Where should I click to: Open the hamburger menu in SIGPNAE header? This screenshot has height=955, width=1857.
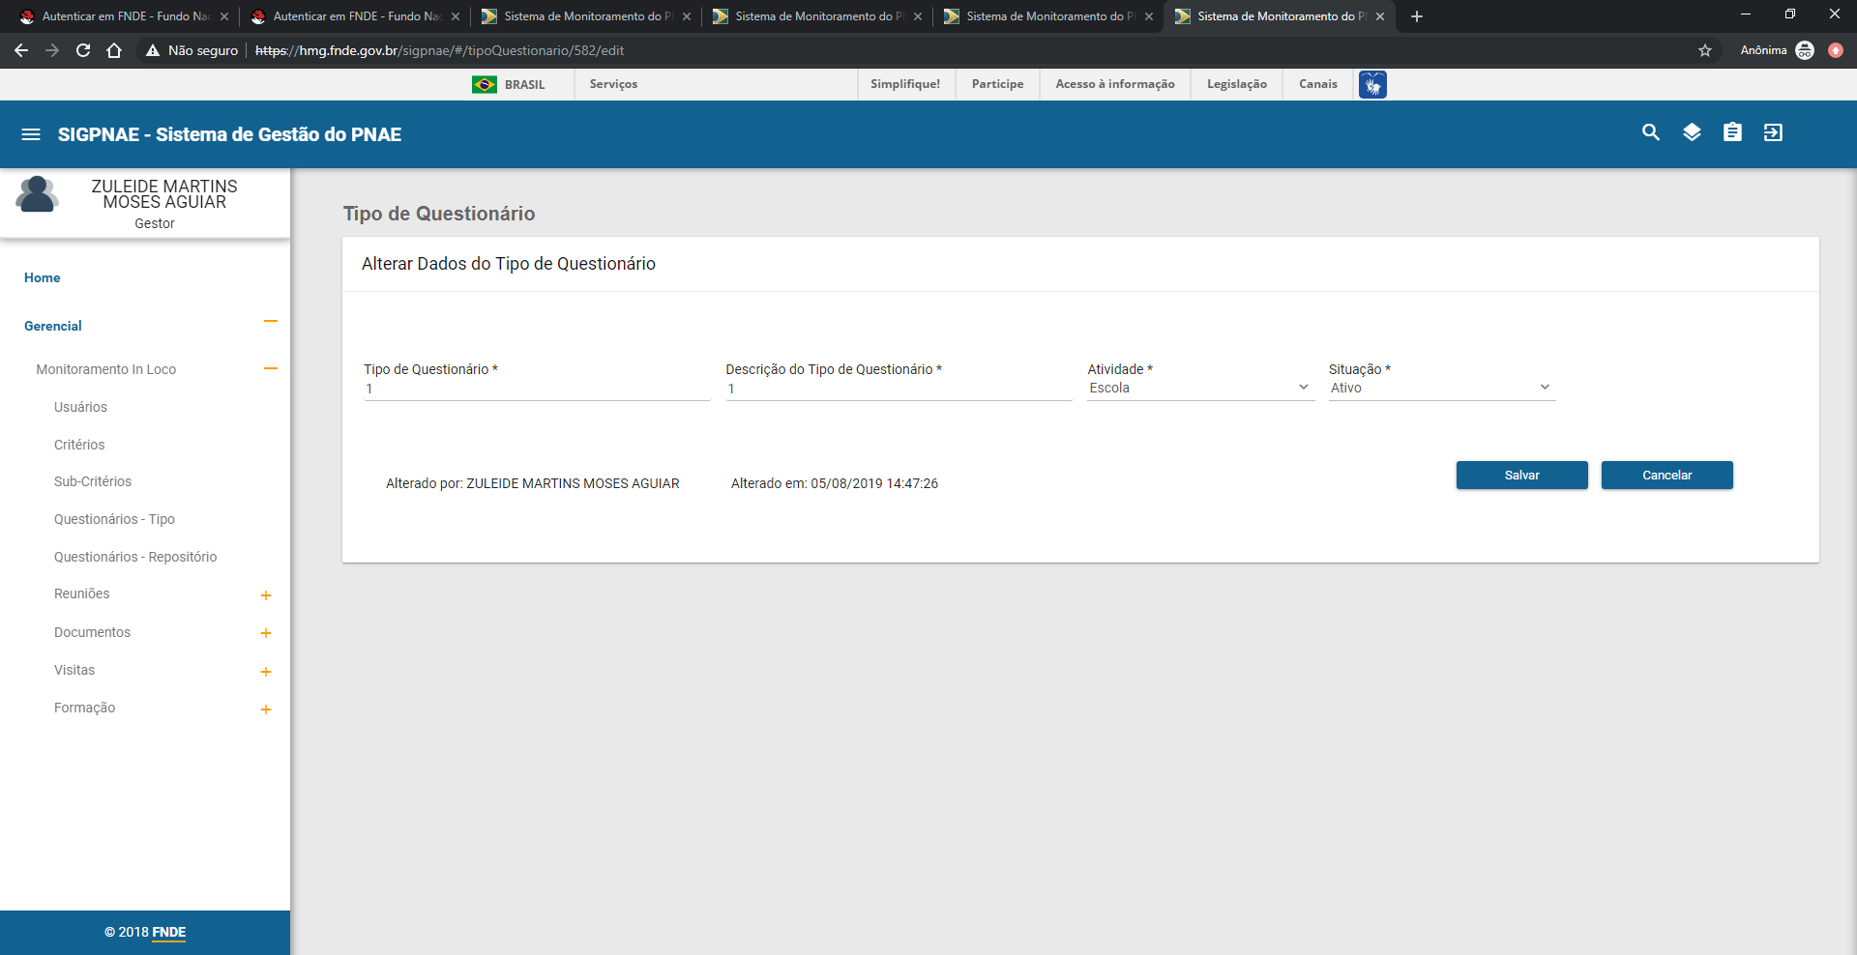(x=31, y=134)
